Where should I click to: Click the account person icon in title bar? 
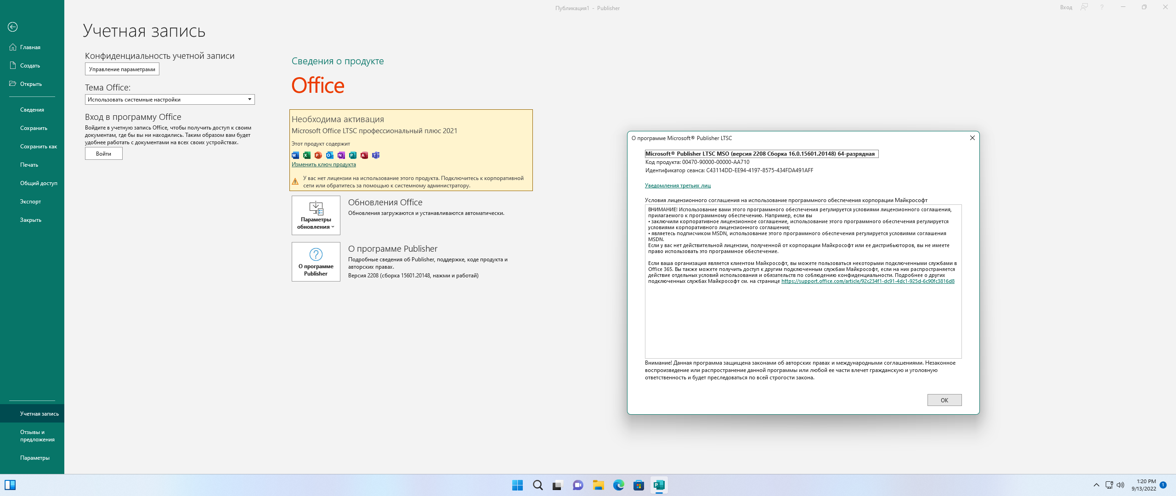click(x=1085, y=7)
